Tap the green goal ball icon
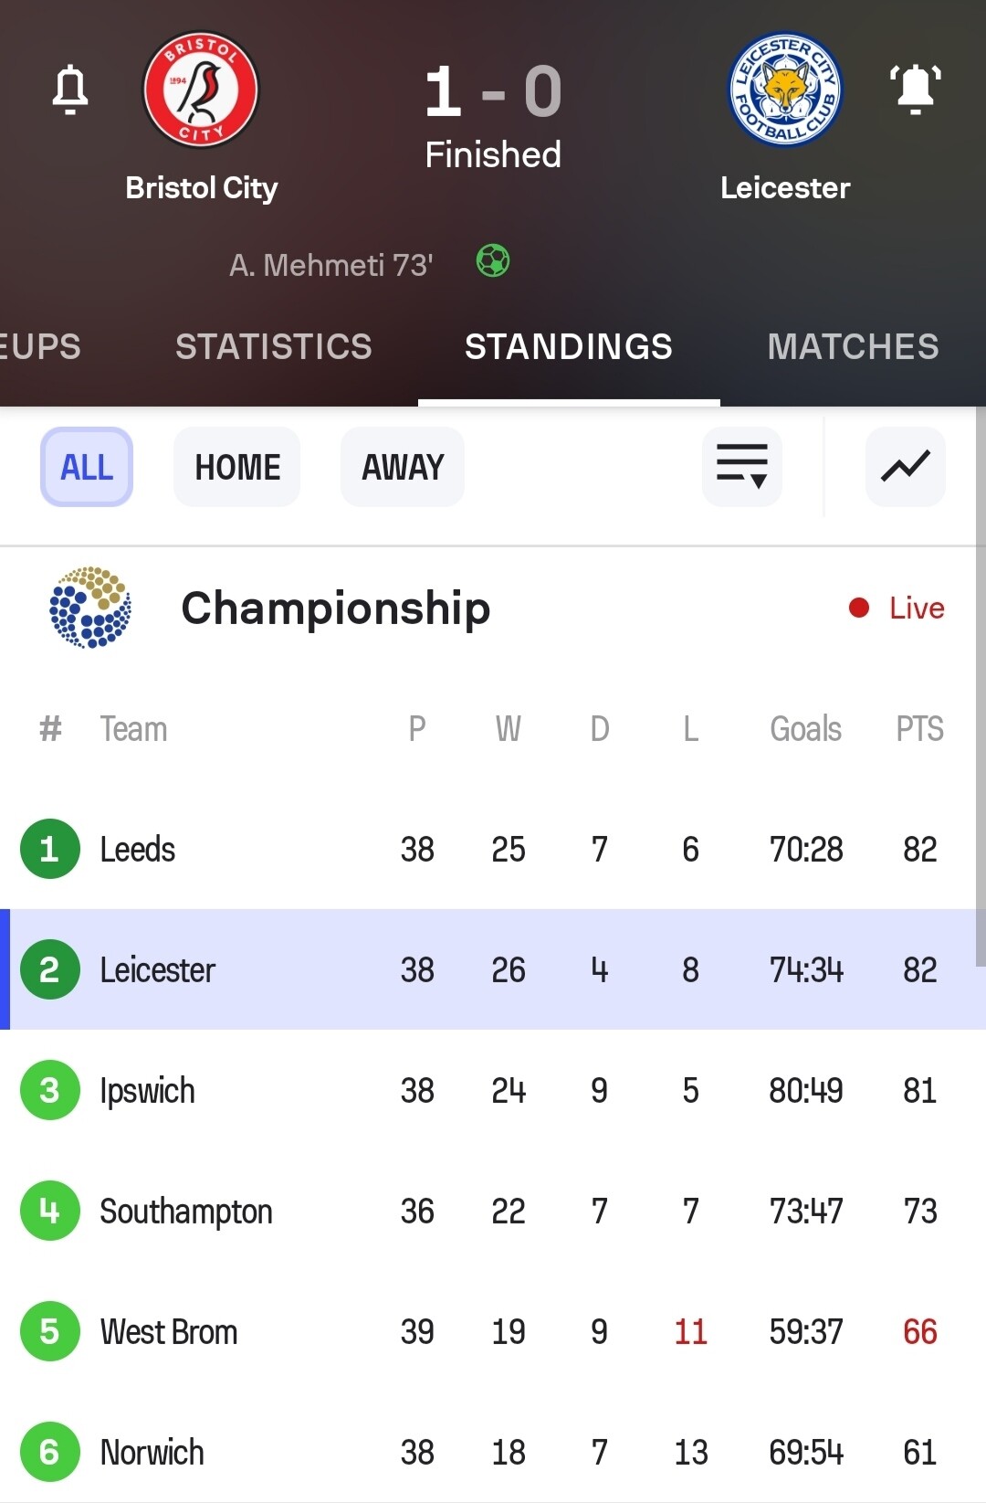The width and height of the screenshot is (986, 1503). click(x=493, y=261)
